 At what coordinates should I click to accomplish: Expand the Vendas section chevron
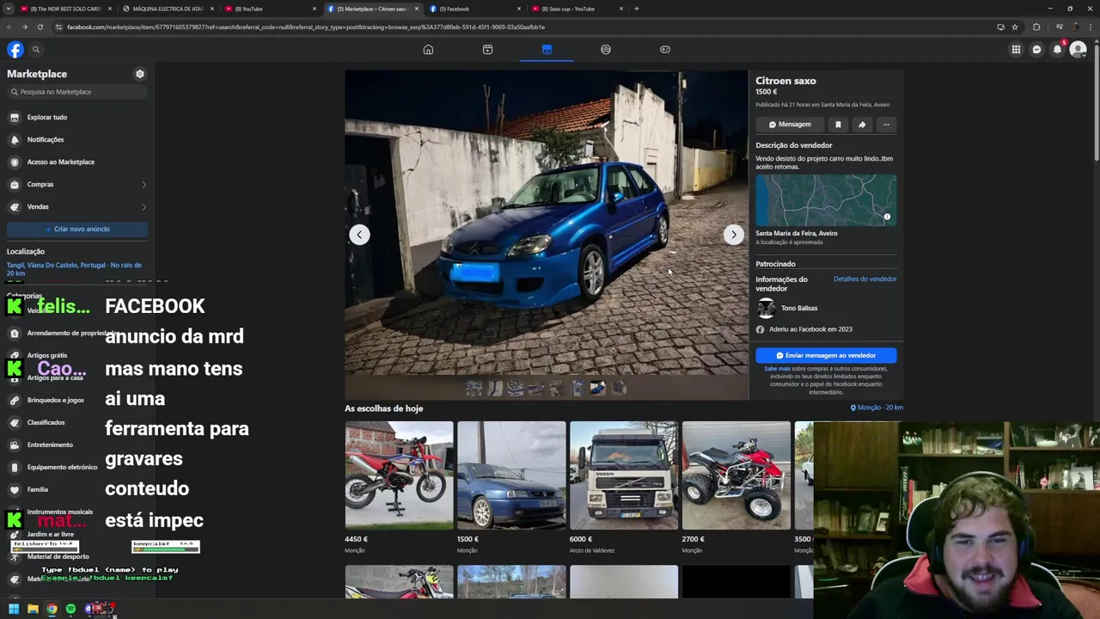click(144, 206)
